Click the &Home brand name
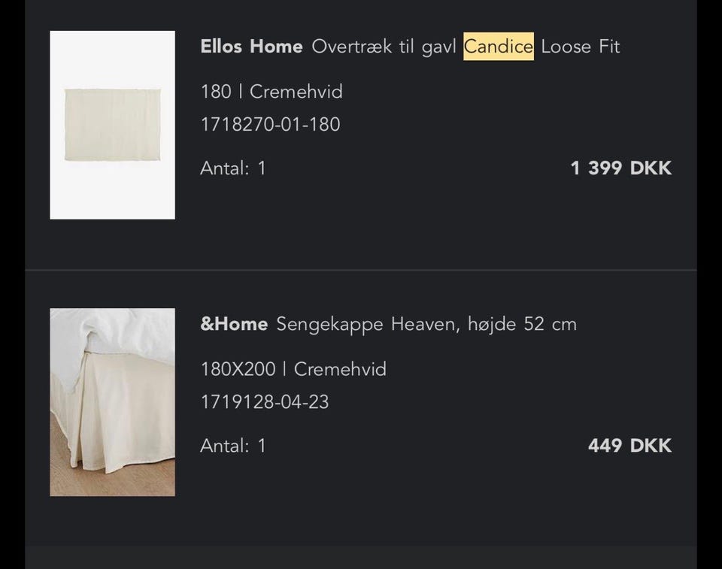722x569 pixels. [234, 325]
